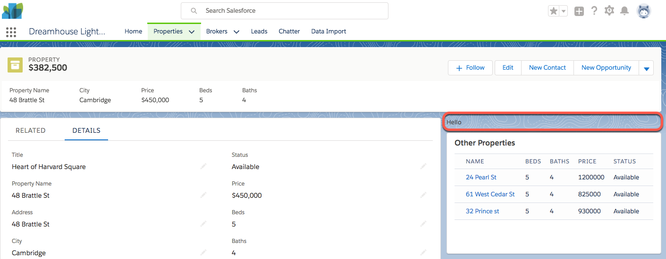Click the NAME column header
The width and height of the screenshot is (666, 259).
click(475, 162)
